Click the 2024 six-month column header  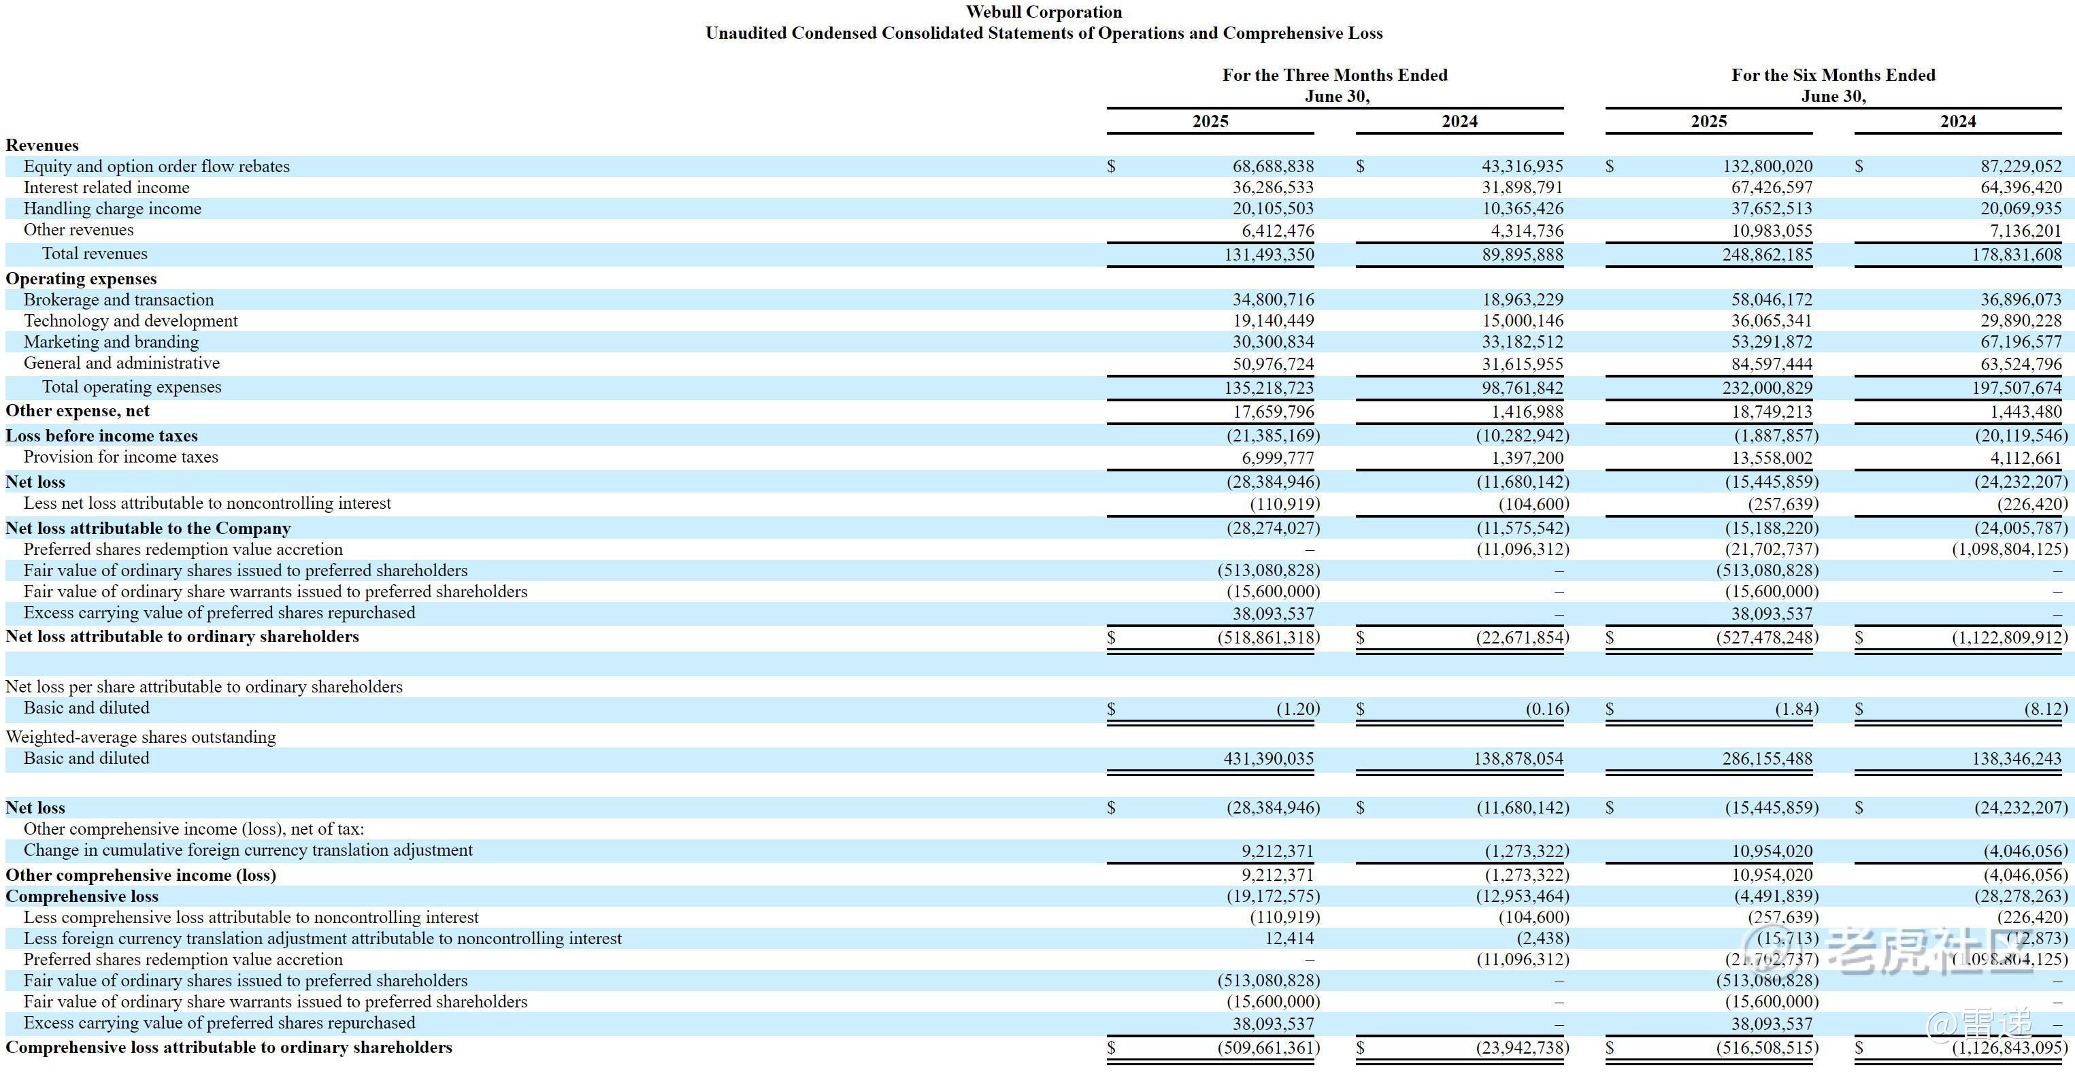point(1957,122)
